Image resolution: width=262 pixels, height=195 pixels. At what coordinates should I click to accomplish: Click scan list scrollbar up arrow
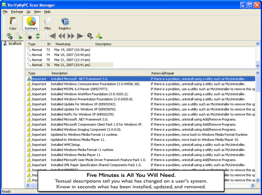point(257,44)
